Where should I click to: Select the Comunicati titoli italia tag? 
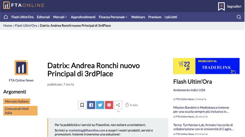20,111
